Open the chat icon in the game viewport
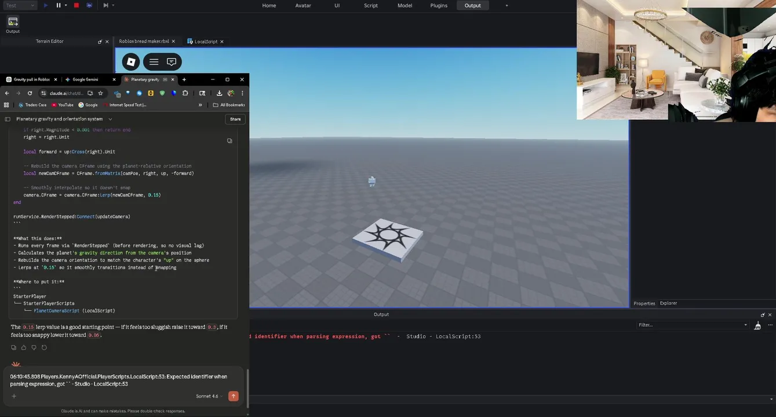Screen dimensions: 776x417 tap(172, 62)
